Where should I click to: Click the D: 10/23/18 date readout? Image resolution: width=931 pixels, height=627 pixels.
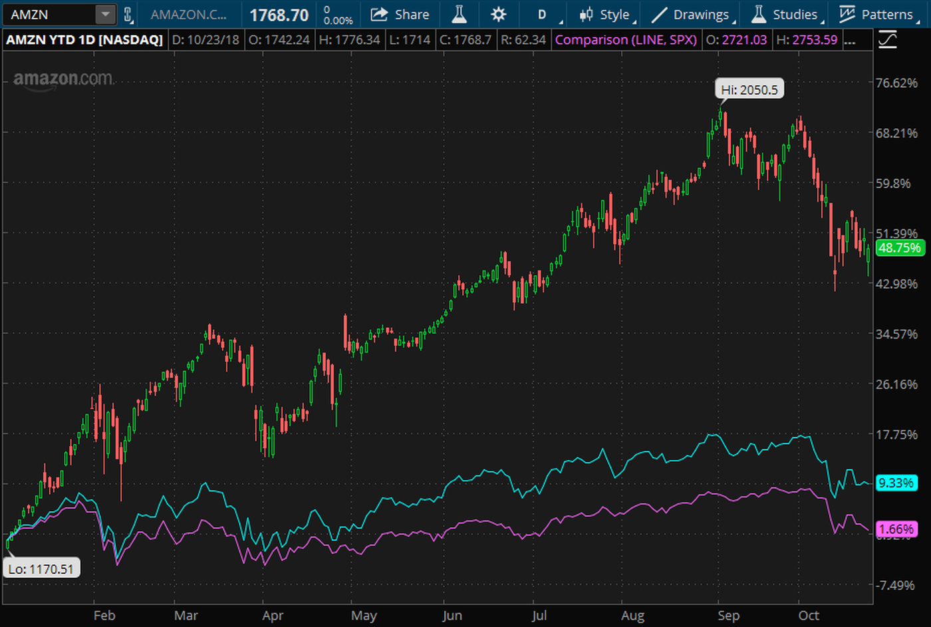tap(205, 40)
